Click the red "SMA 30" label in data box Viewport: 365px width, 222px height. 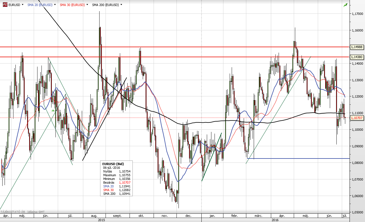[108, 190]
